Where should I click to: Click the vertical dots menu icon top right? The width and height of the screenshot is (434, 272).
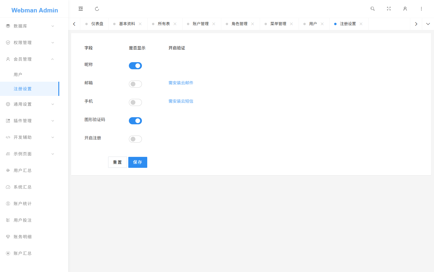[421, 9]
